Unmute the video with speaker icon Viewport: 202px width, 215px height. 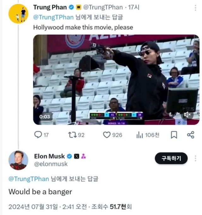pyautogui.click(x=189, y=114)
